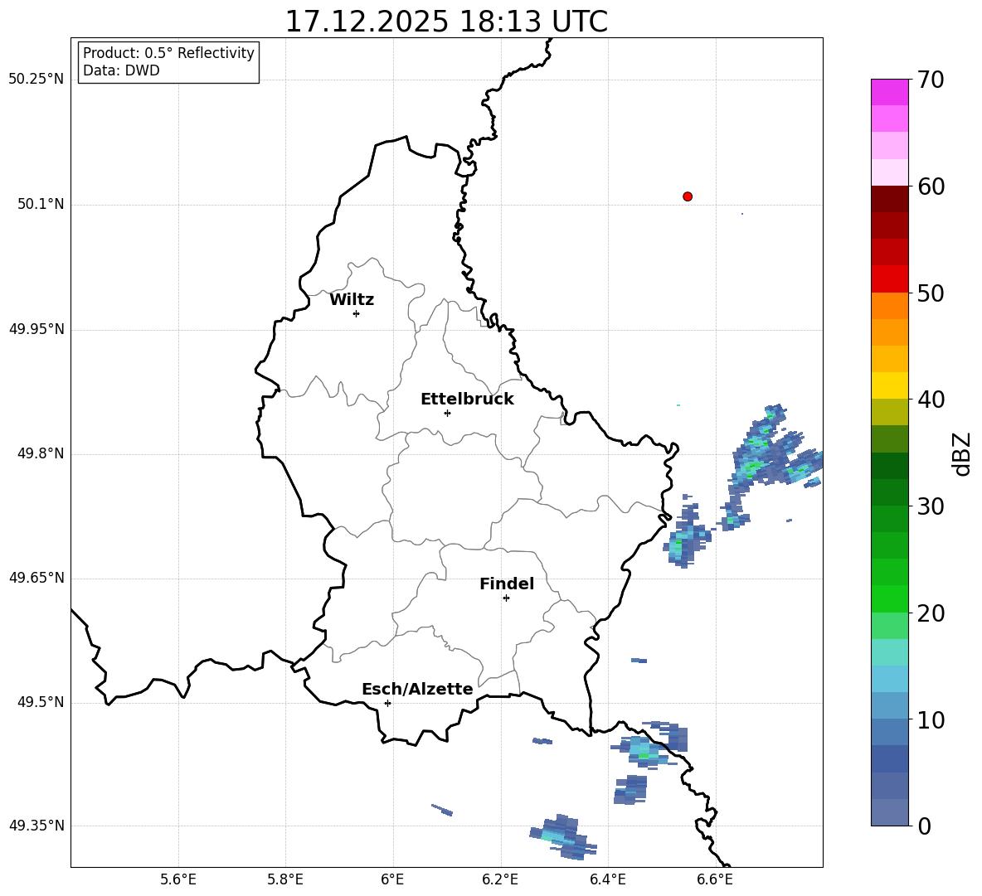Viewport: 982px width, 896px height.
Task: Click the blue colorbar segment at 10
Action: 890,731
